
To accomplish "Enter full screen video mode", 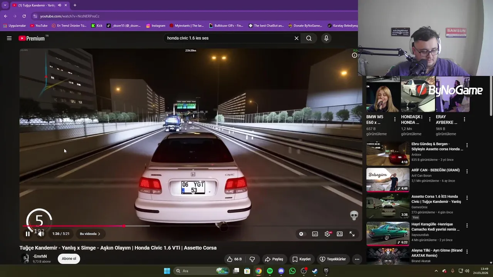I will 352,234.
